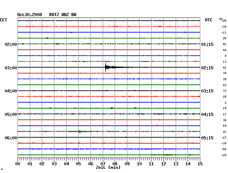Click the DC value 13
The image size is (228, 173).
tap(224, 62)
